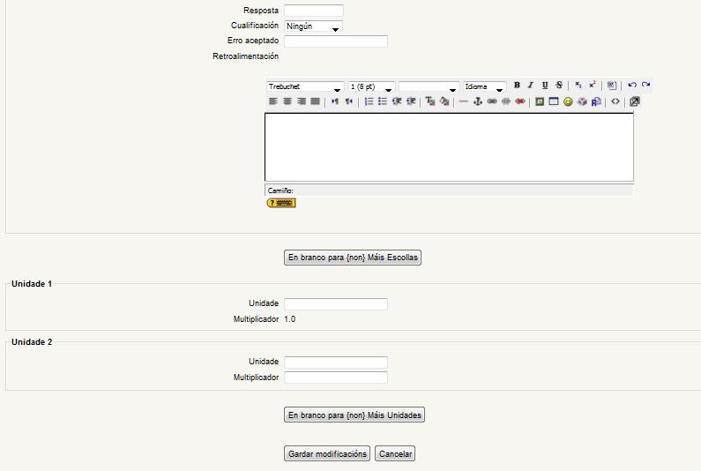
Task: Open the Trebuchet font family dropdown
Action: pyautogui.click(x=304, y=86)
